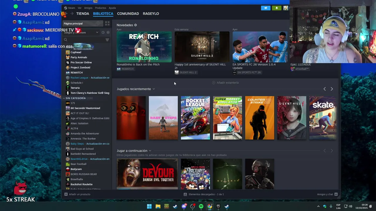
Task: Click the Página principal button
Action: point(83,23)
